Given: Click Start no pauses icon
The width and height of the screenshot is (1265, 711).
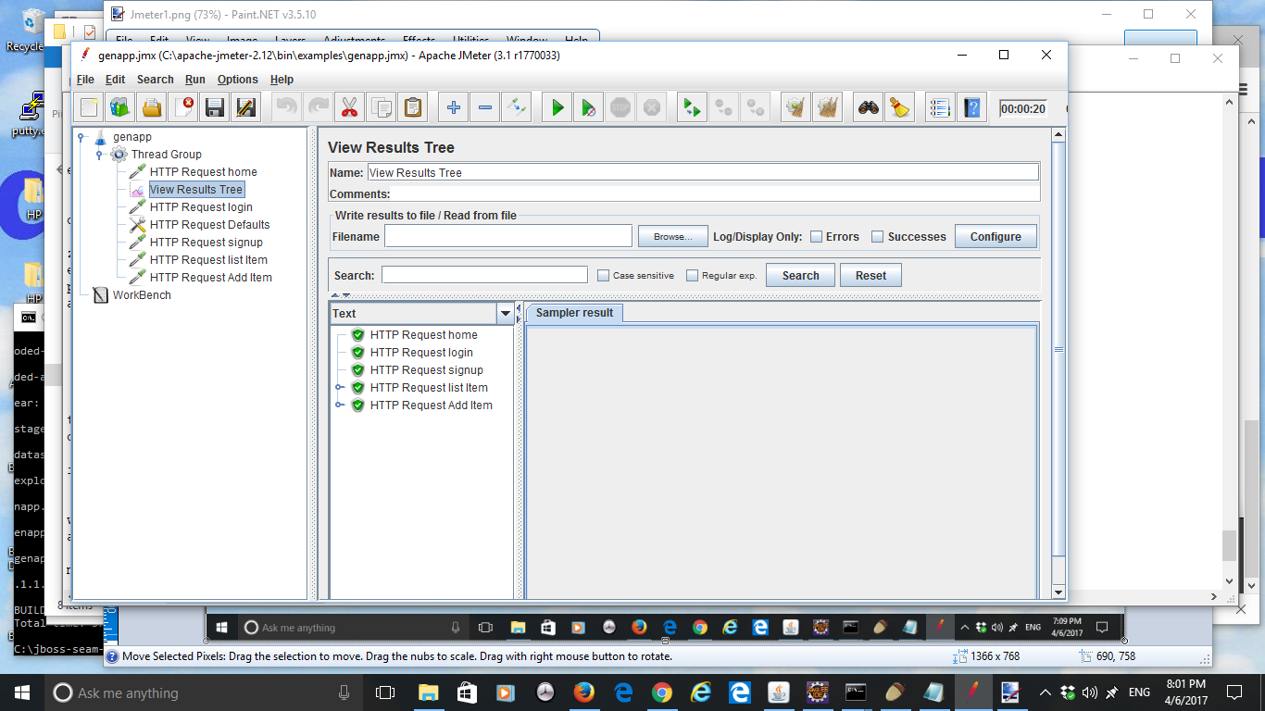Looking at the screenshot, I should 588,107.
